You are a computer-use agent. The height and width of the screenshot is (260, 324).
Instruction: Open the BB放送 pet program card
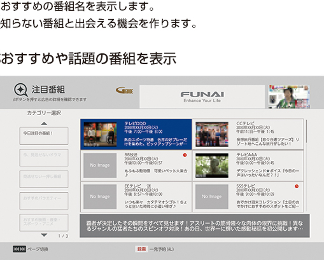pos(136,165)
